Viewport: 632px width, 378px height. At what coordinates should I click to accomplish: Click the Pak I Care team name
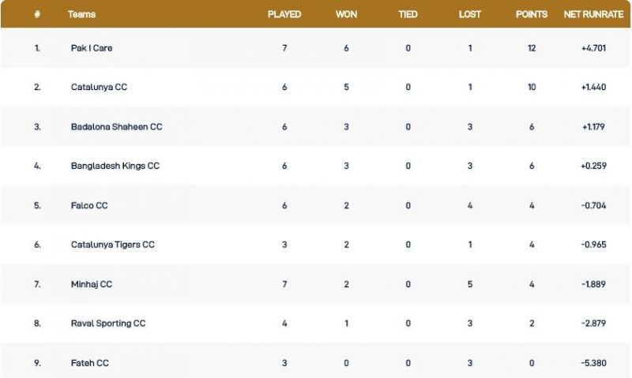tap(92, 48)
